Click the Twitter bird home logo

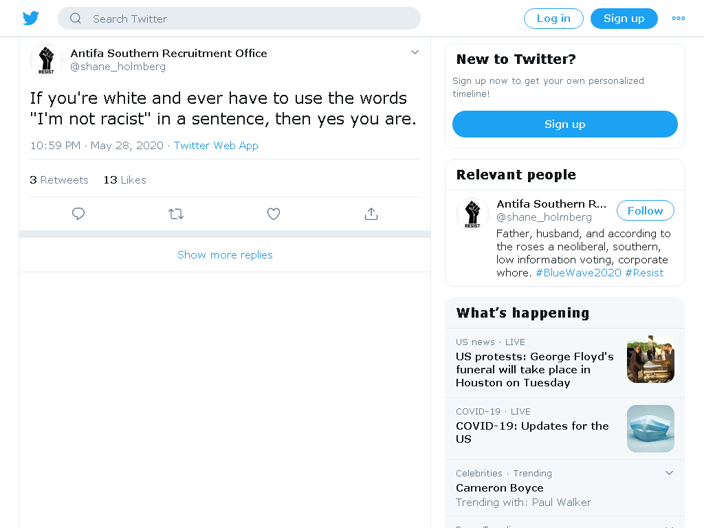(31, 19)
